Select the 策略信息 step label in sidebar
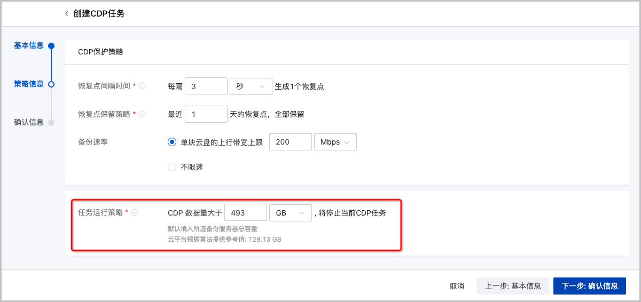 29,84
